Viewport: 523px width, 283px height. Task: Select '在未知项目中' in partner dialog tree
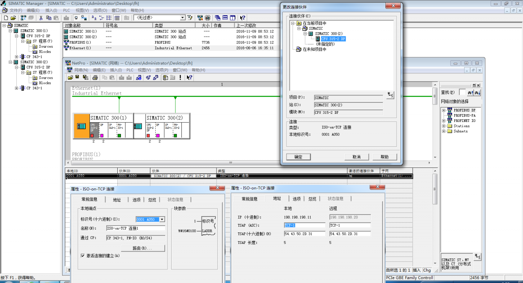pos(314,49)
